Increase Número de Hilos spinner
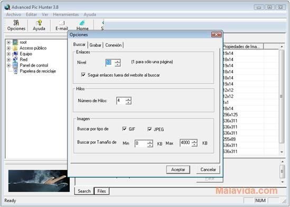 128,99
